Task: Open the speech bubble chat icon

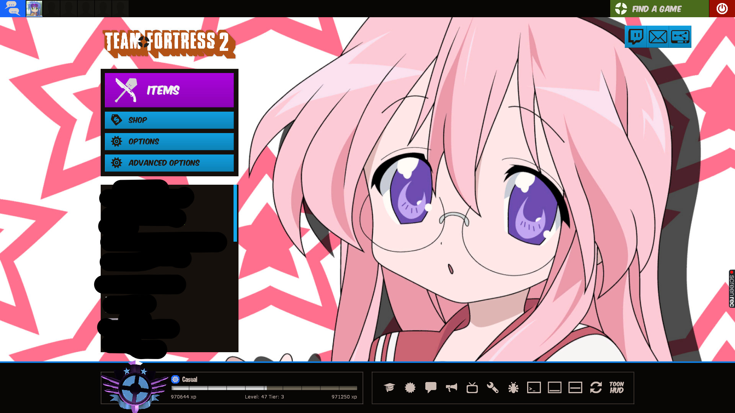Action: pos(431,388)
